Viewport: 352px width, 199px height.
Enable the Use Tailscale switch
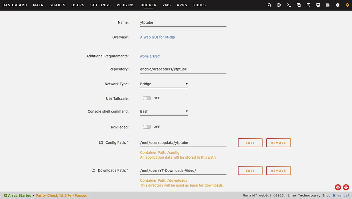147,98
